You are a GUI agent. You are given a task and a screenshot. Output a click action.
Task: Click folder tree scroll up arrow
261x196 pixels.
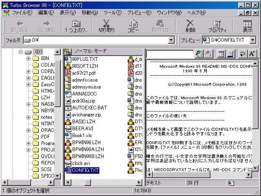(58, 52)
